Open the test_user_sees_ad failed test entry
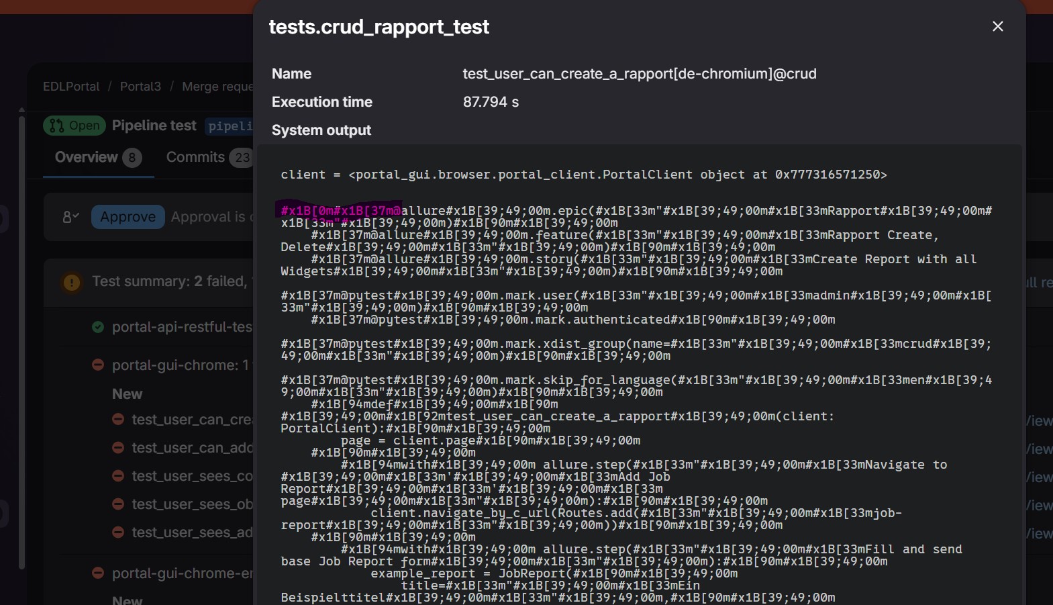This screenshot has height=605, width=1053. pos(192,532)
